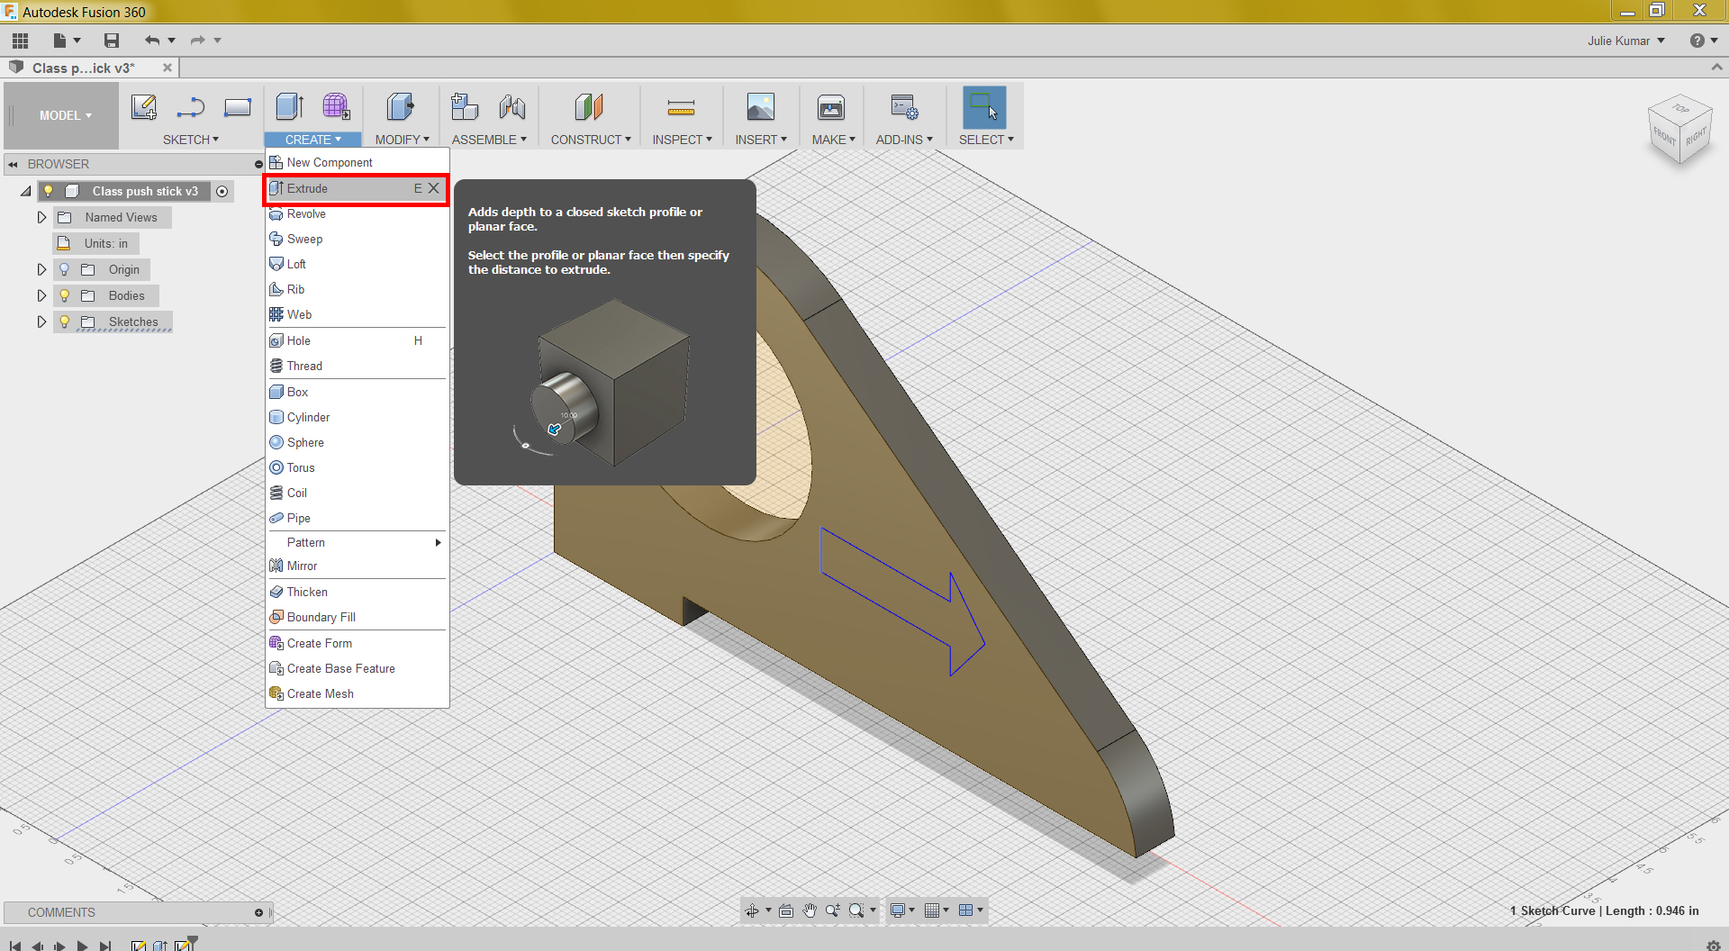Expand the Named Views folder
The width and height of the screenshot is (1729, 951).
tap(41, 217)
